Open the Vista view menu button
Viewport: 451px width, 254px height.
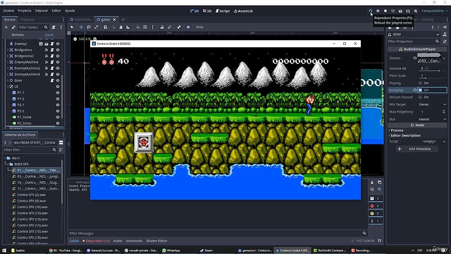(x=199, y=27)
